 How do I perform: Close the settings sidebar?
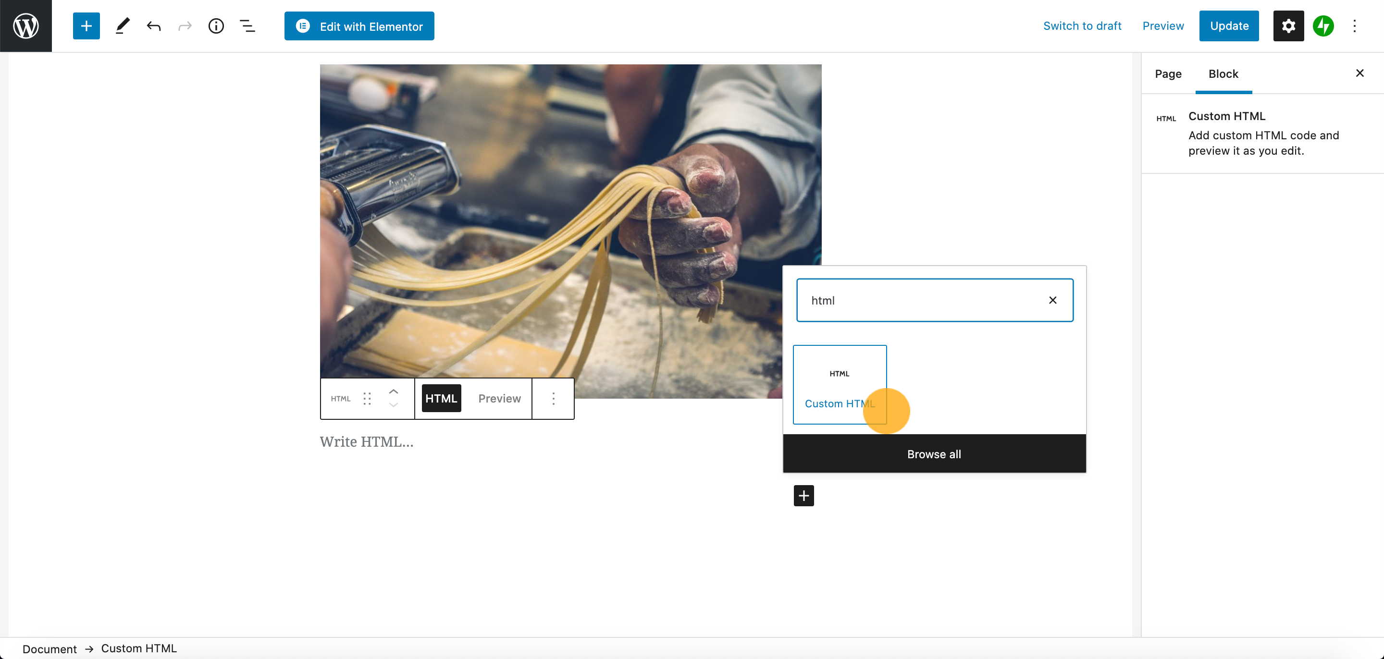(x=1359, y=73)
